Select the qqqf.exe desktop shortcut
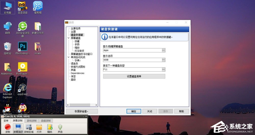Screen dimensions: 255x135 coord(23,89)
